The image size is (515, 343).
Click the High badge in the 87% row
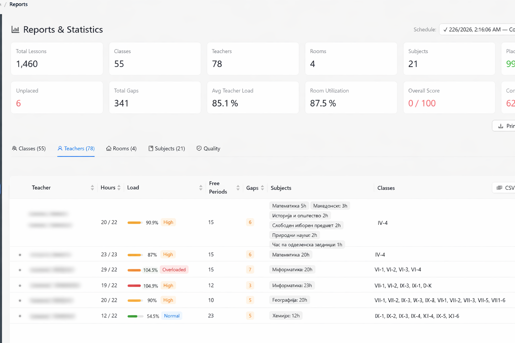click(168, 255)
